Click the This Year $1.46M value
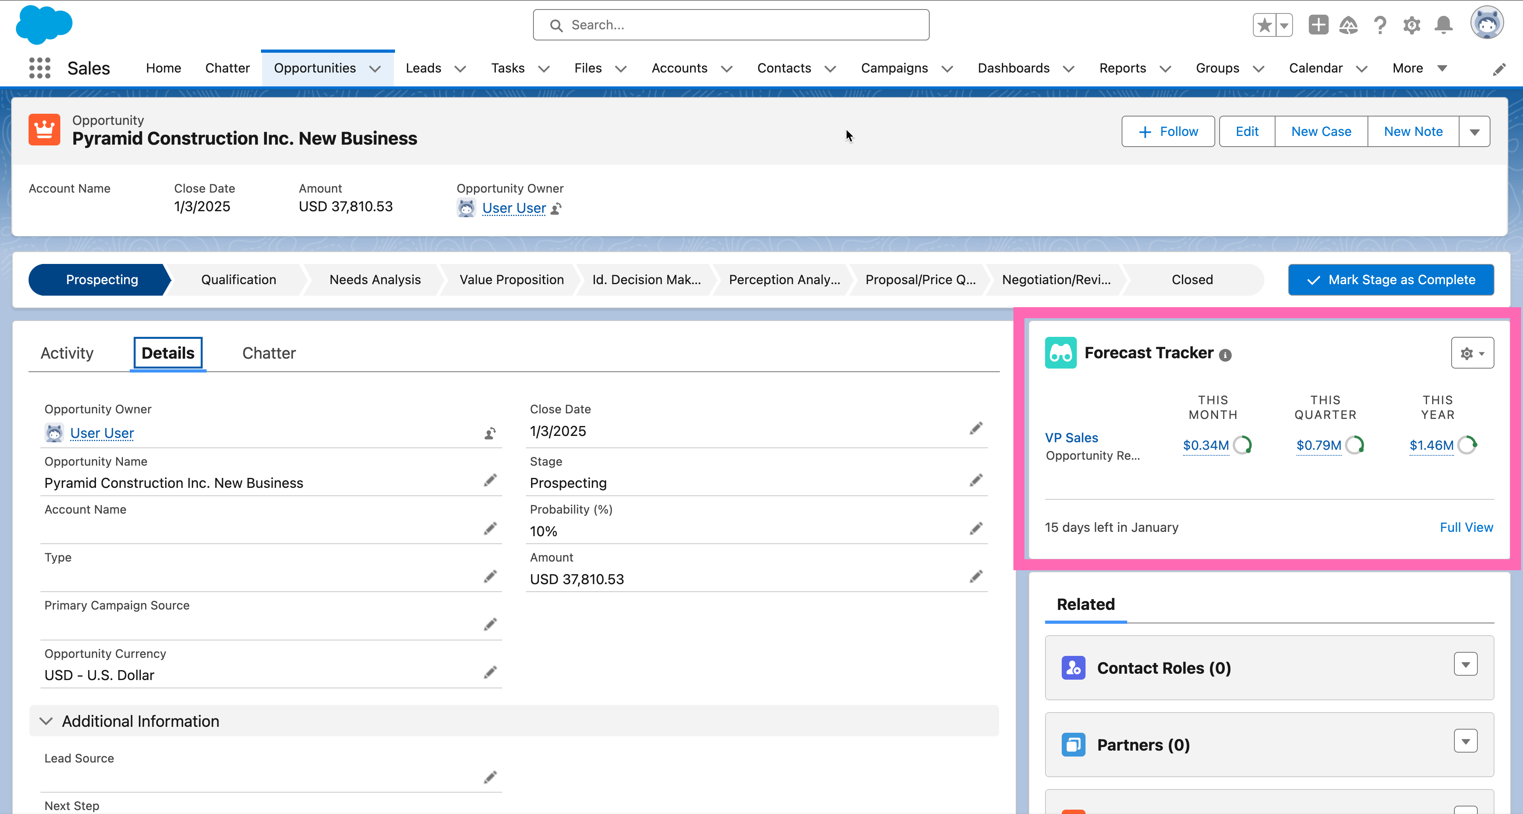Screen dimensions: 1523x814 coord(1431,445)
